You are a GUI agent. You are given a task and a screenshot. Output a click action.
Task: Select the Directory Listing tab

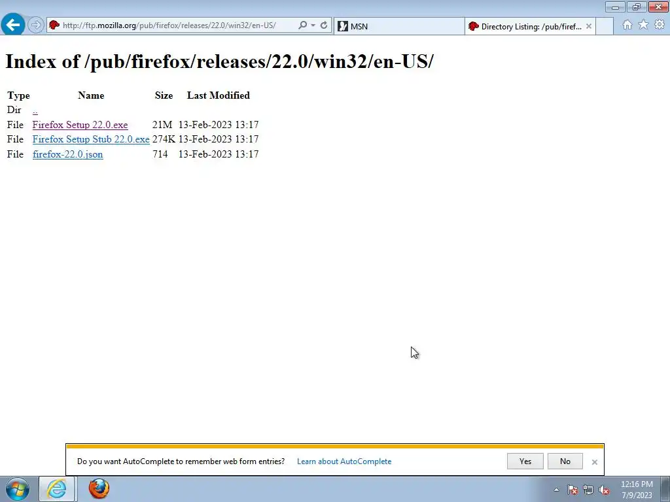530,26
